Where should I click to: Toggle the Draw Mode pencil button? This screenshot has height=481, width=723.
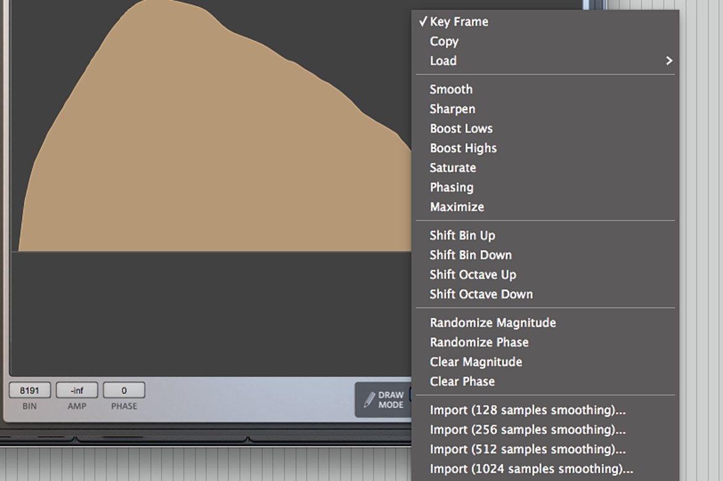coord(383,400)
